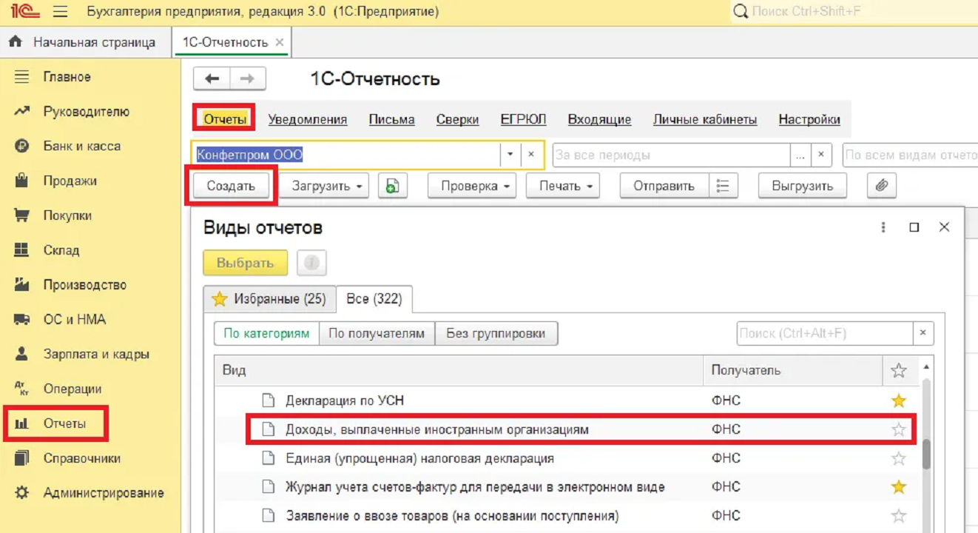Open the Уведомления section
The width and height of the screenshot is (978, 533).
point(308,119)
